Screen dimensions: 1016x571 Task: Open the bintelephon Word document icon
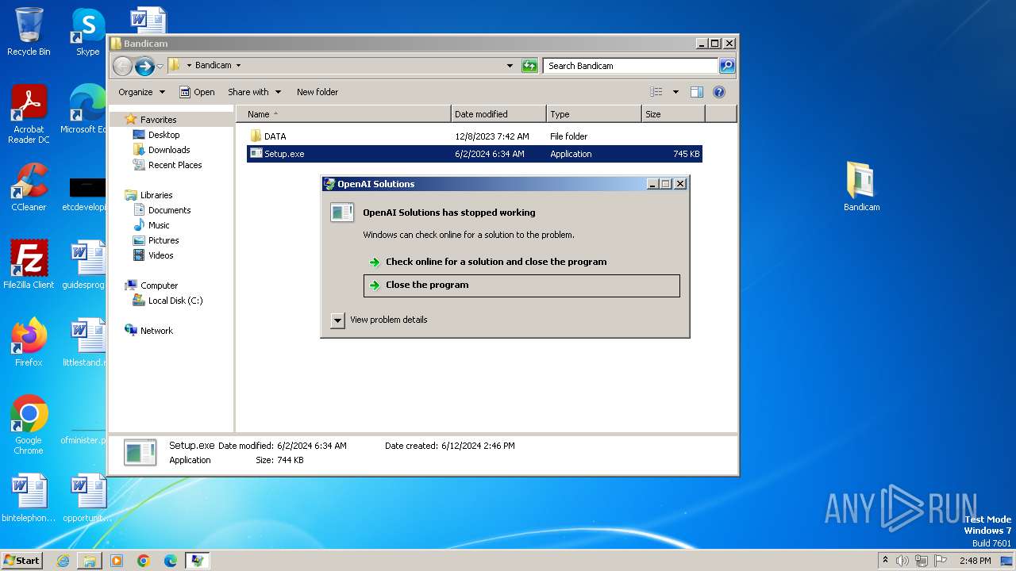(x=29, y=498)
